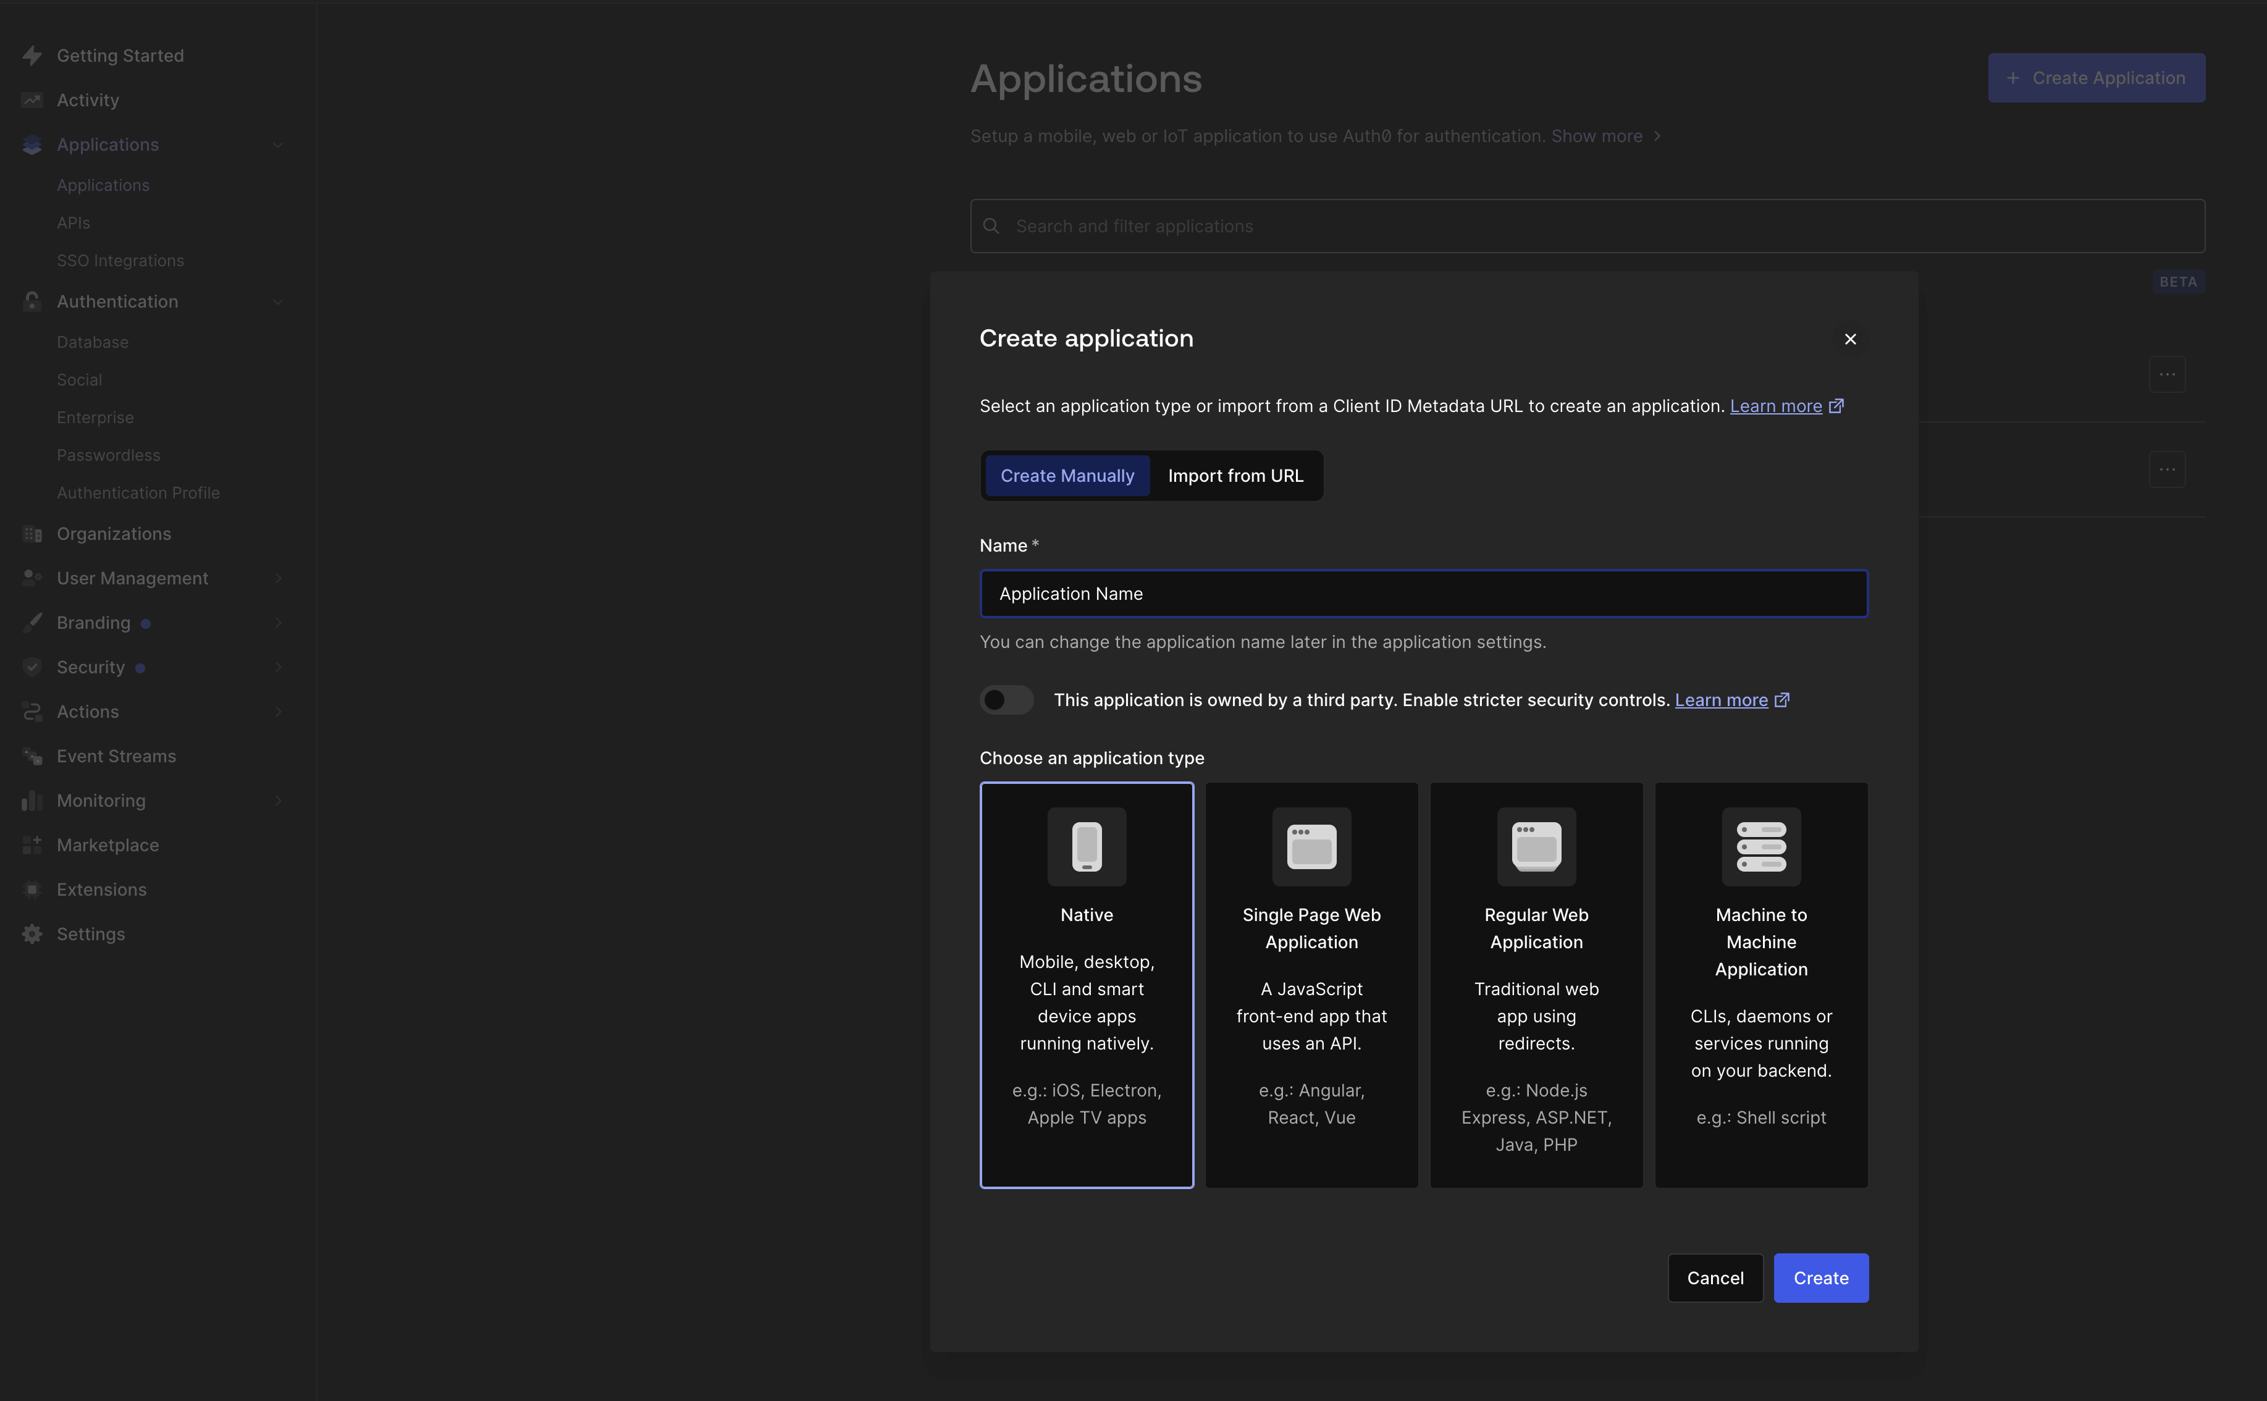Collapse the Applications sidebar section chevron
Screen dimensions: 2267x1401
click(278, 145)
